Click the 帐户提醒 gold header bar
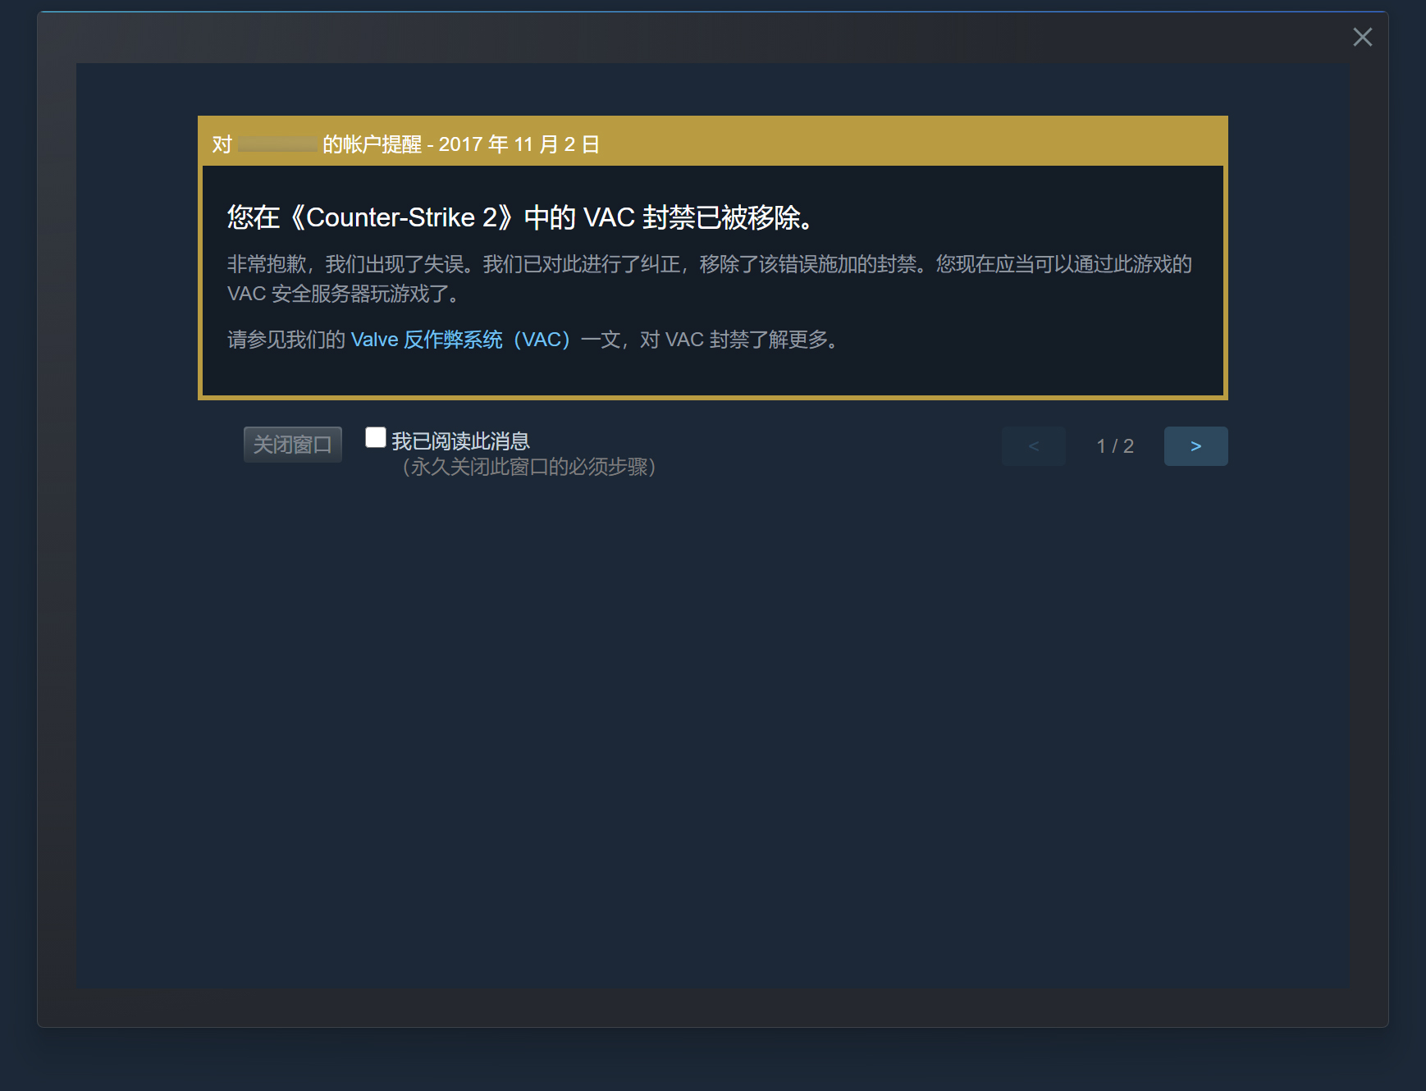The height and width of the screenshot is (1091, 1426). coord(712,143)
